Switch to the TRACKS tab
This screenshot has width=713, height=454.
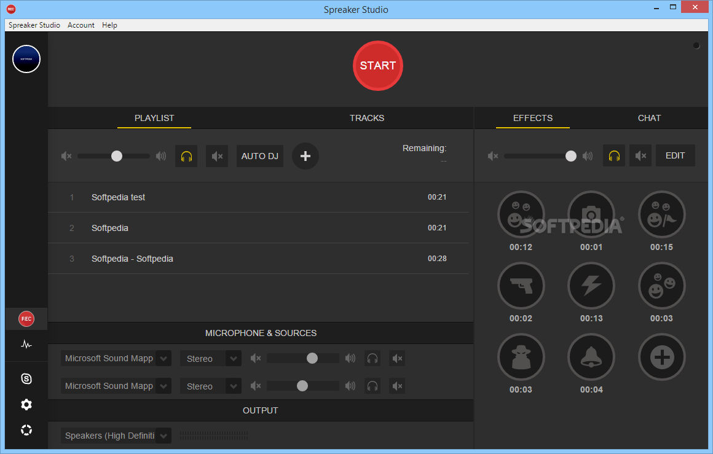367,118
